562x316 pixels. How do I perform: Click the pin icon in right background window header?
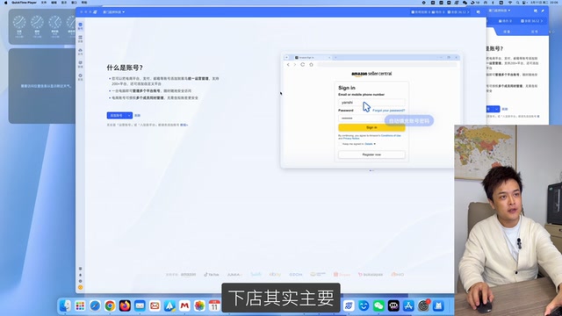click(x=543, y=11)
